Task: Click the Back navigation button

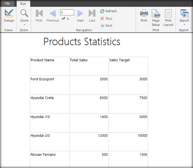Action: pyautogui.click(x=106, y=26)
